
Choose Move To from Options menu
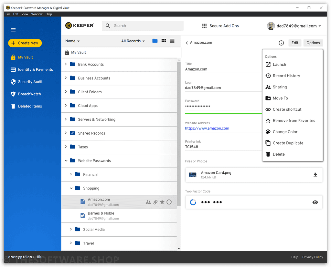click(x=293, y=98)
